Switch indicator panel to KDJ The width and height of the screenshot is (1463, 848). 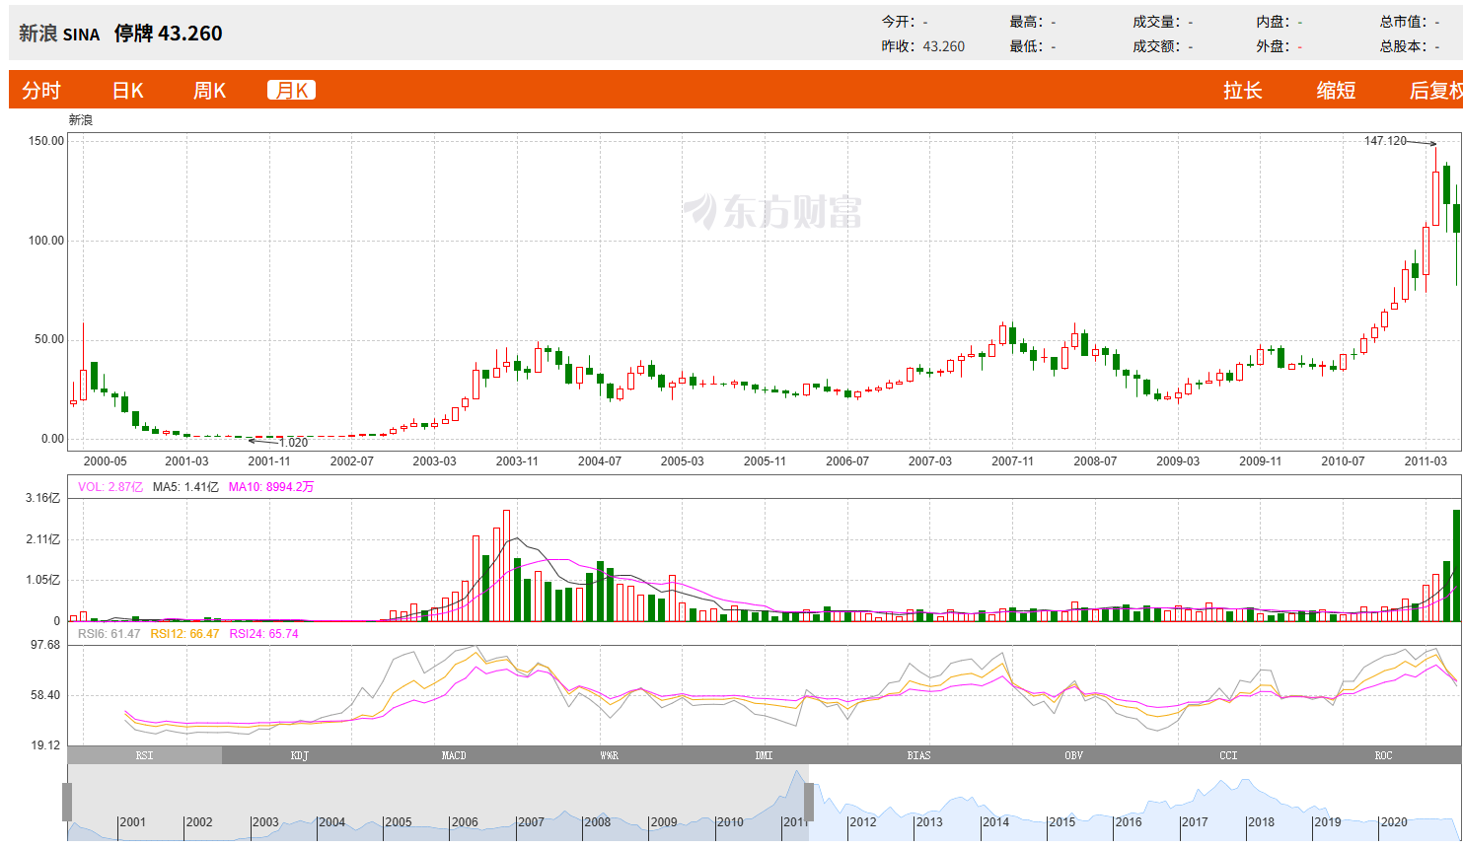300,755
